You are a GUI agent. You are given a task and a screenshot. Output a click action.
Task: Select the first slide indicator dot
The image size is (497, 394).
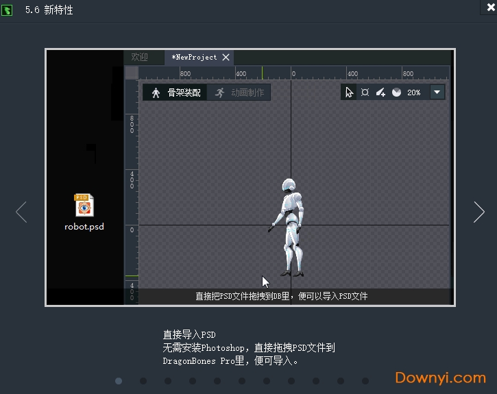119,381
